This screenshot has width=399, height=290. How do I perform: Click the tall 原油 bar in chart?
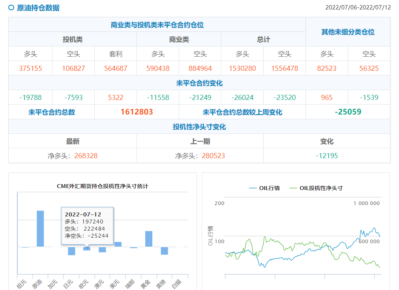pos(40,229)
